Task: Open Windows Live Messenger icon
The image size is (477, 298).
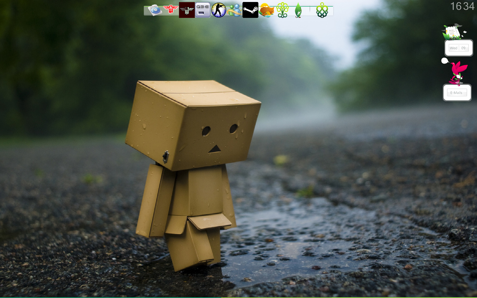Action: point(235,10)
